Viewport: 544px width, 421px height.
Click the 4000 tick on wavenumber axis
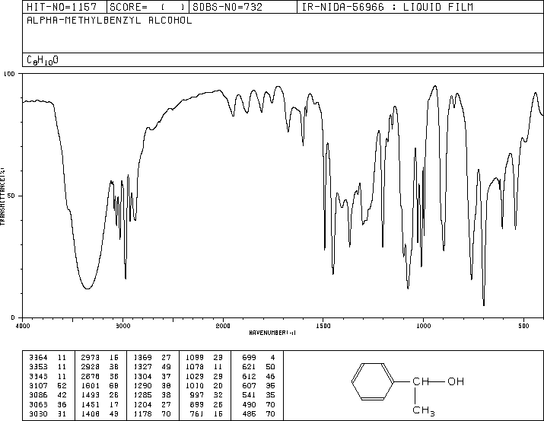point(23,325)
